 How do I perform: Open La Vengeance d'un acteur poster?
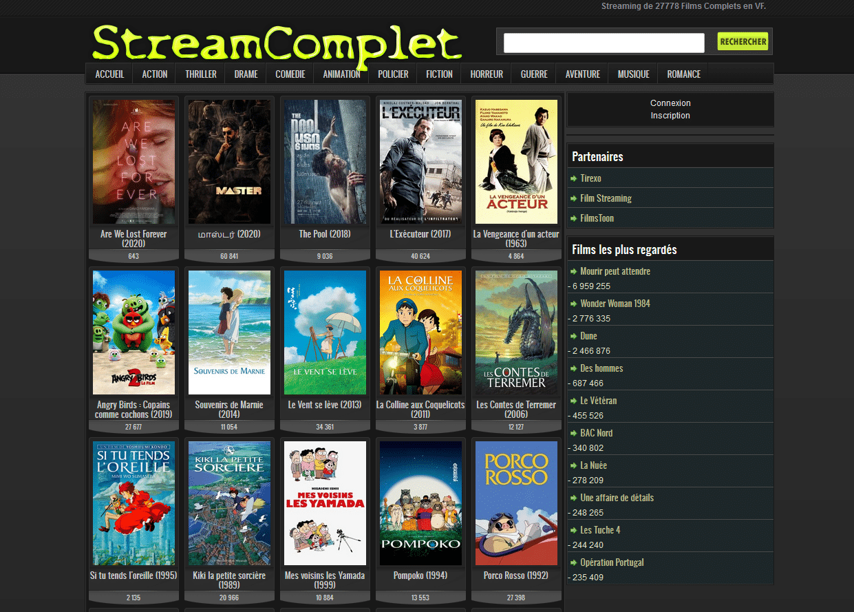point(516,162)
